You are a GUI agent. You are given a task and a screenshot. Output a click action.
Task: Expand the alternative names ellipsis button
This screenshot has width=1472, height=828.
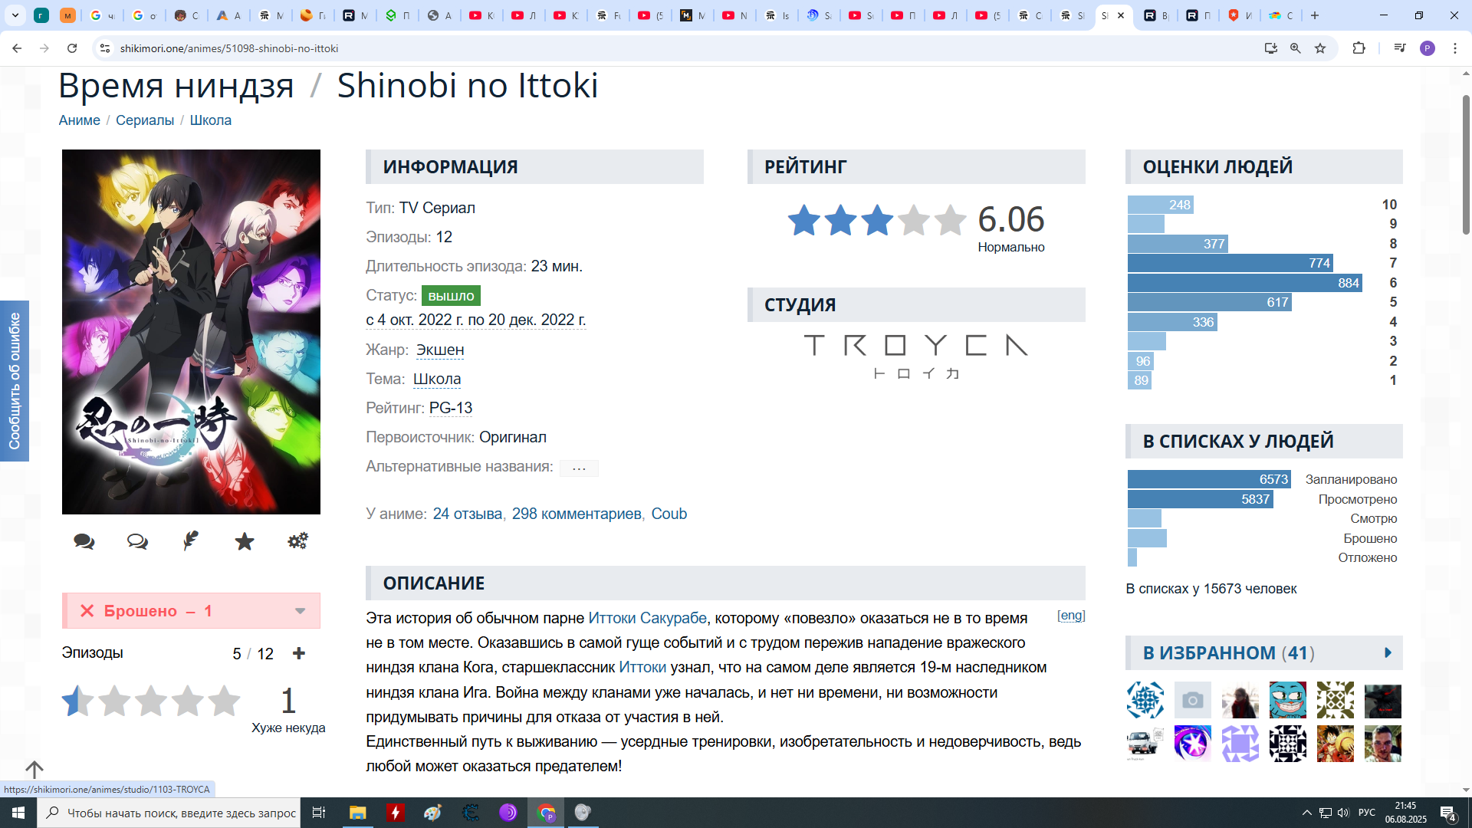579,468
